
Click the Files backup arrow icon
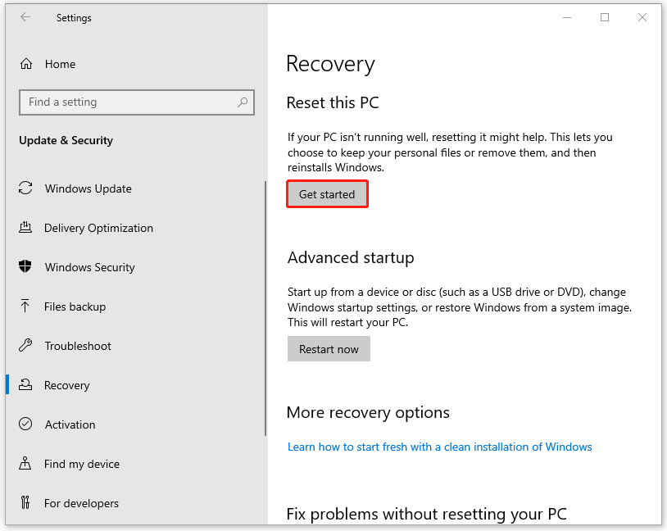point(25,306)
